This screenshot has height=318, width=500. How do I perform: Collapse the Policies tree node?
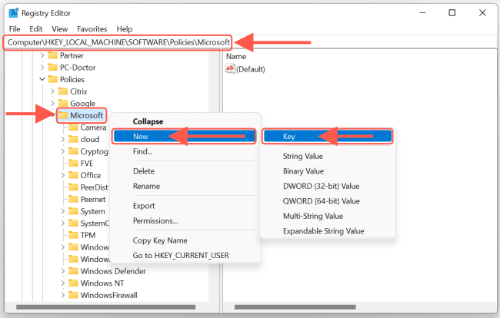tap(42, 79)
